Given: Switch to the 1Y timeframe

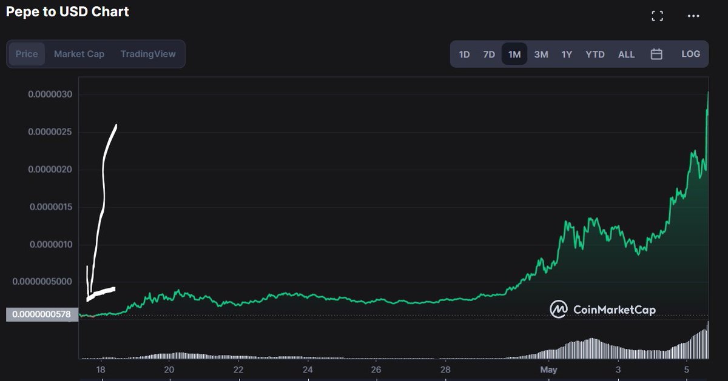Looking at the screenshot, I should [567, 54].
